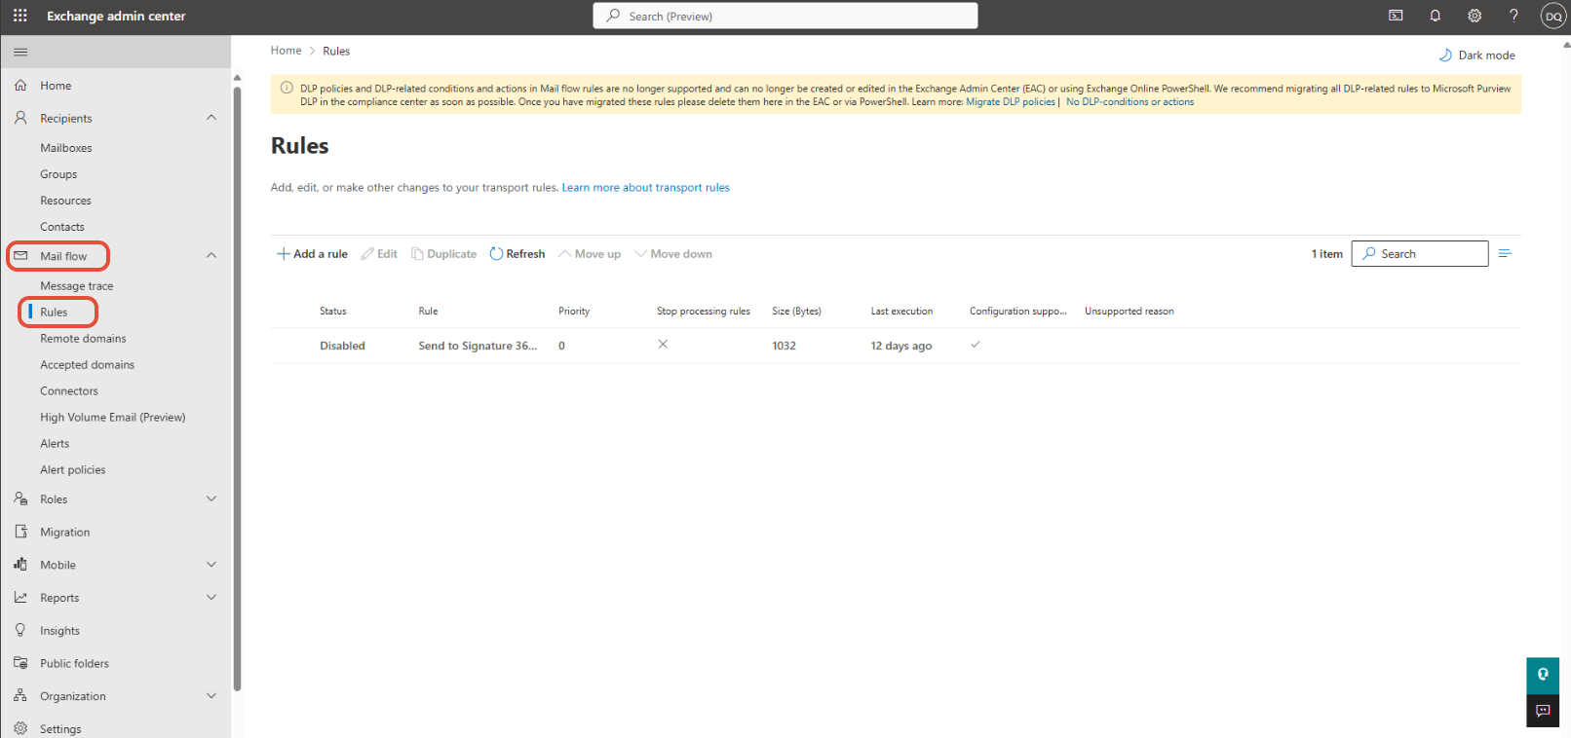Open DQ account avatar
The height and width of the screenshot is (738, 1571).
pyautogui.click(x=1553, y=16)
